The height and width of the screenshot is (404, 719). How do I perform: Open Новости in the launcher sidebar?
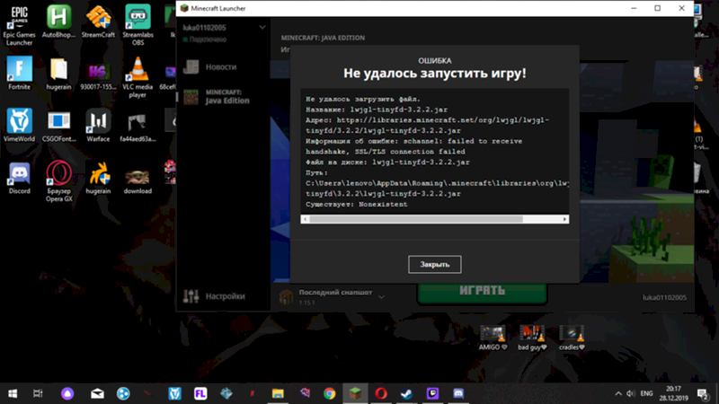(x=220, y=67)
